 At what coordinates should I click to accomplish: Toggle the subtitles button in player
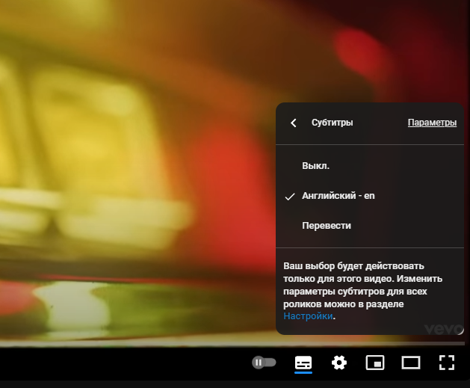[303, 363]
